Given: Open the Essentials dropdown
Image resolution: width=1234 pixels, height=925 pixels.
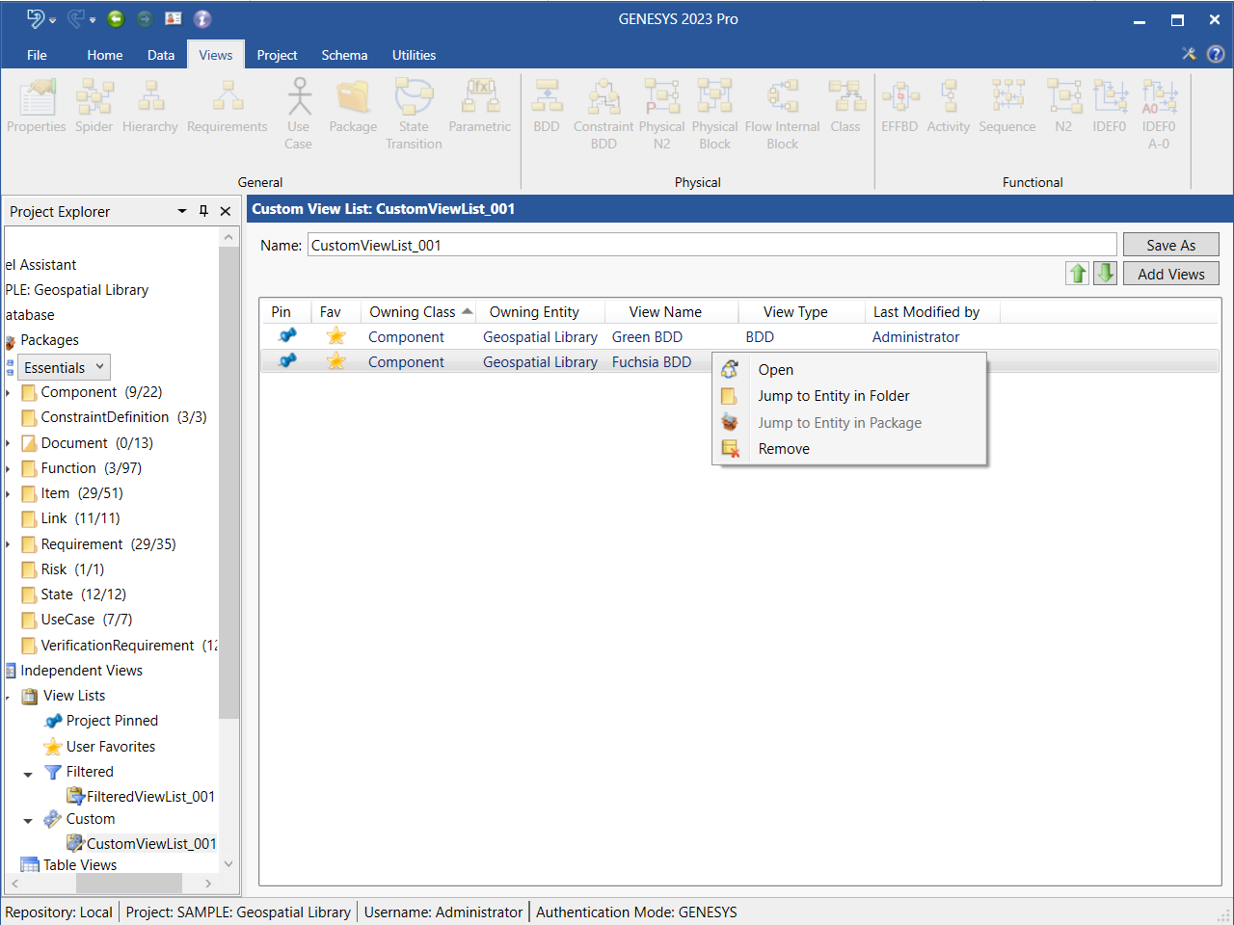Looking at the screenshot, I should (x=64, y=367).
